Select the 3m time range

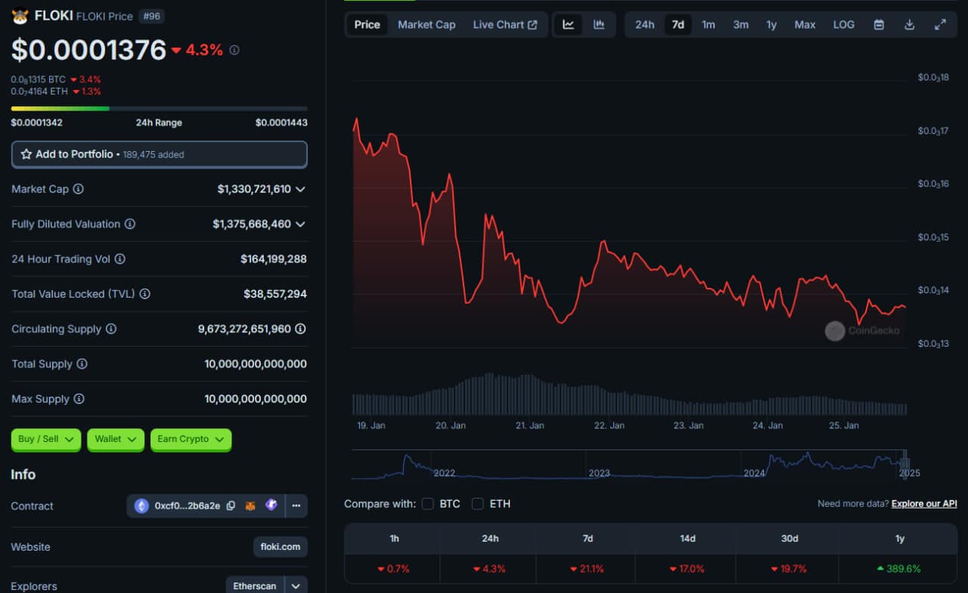[x=741, y=24]
